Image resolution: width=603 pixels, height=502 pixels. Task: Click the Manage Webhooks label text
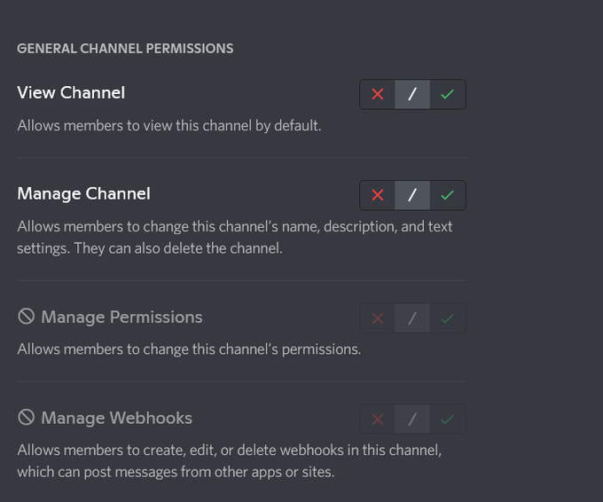[x=116, y=418]
